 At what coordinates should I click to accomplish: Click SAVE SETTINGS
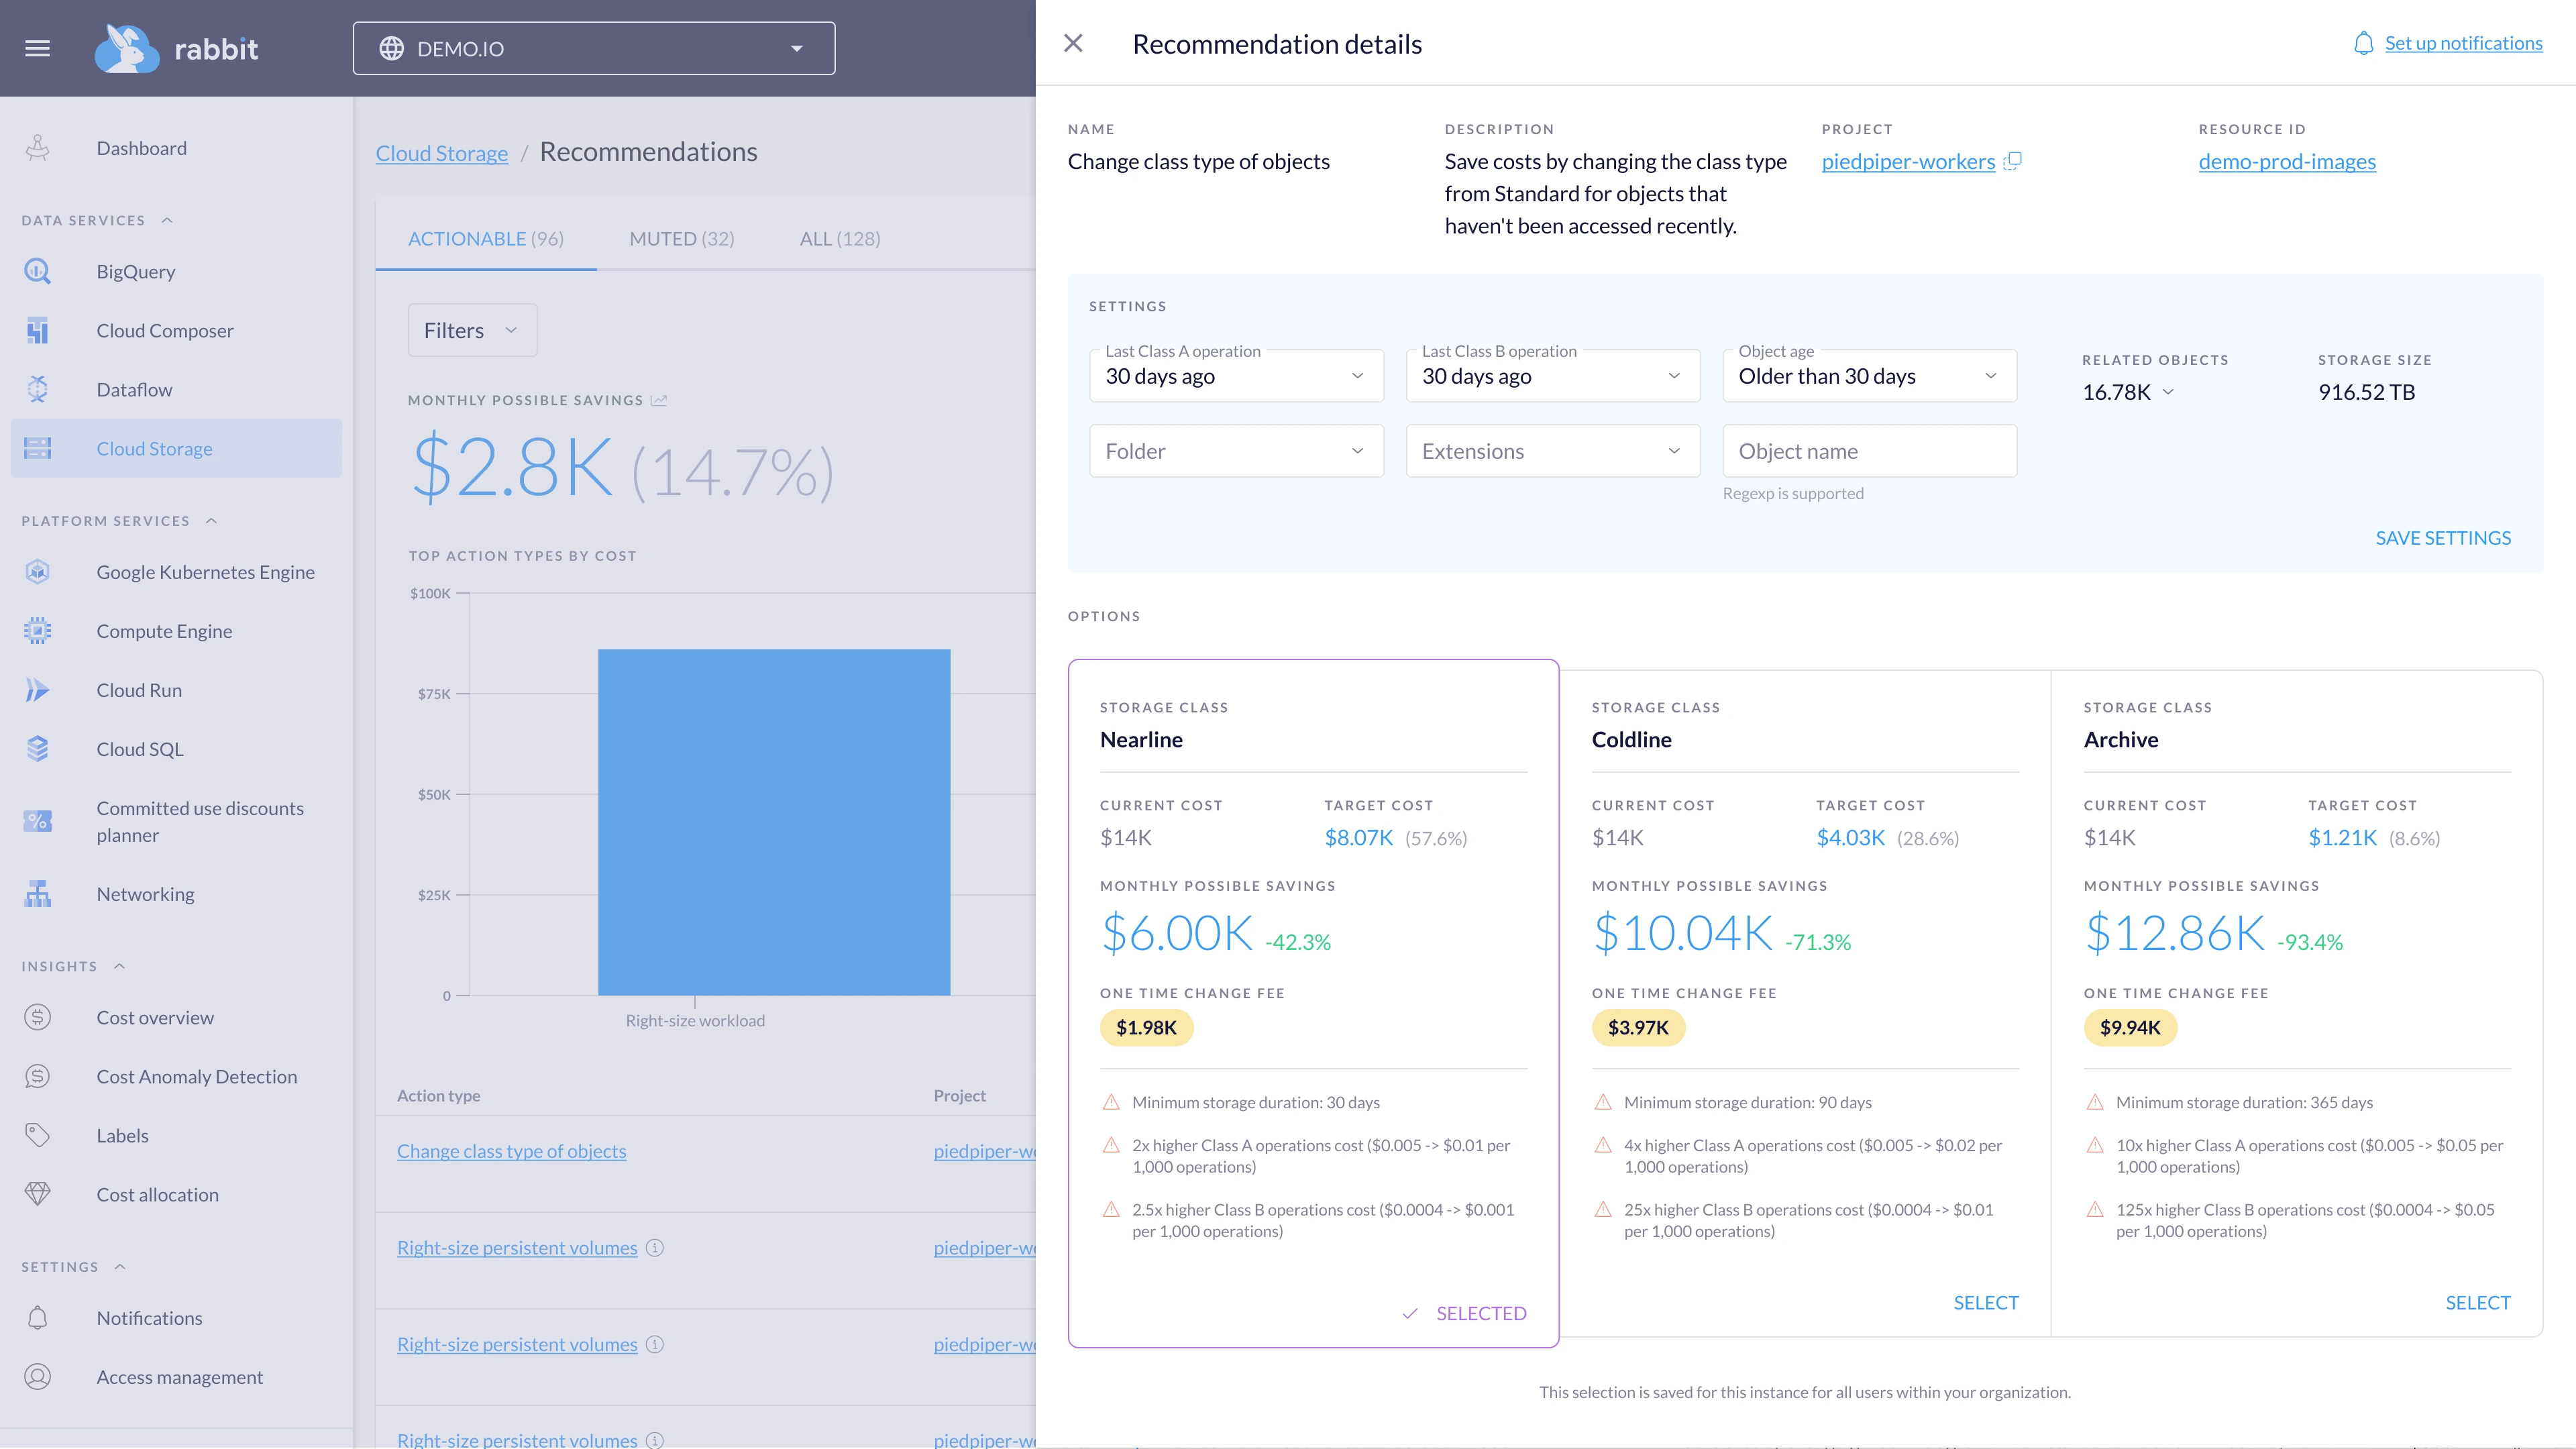pos(2442,538)
